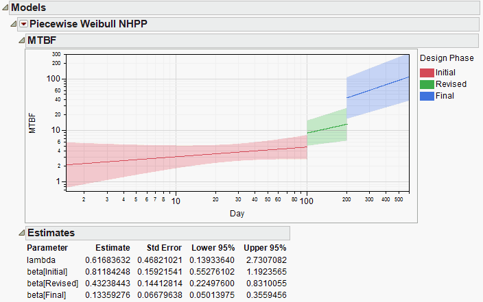Viewport: 483px width, 302px height.
Task: Select the beta[Revised] parameter label
Action: 53,284
